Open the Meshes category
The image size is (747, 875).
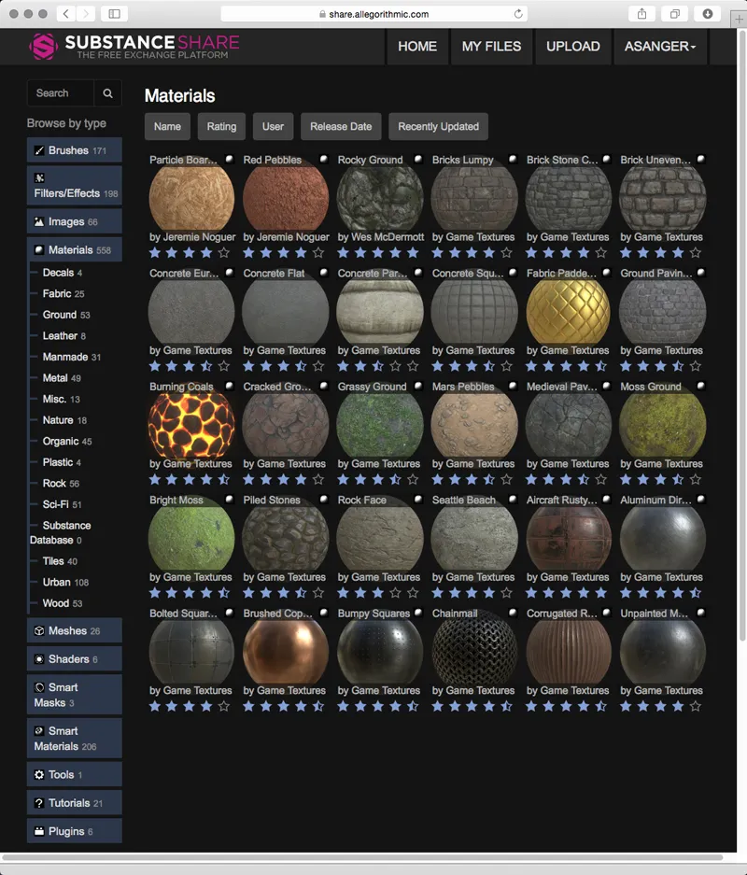point(74,630)
